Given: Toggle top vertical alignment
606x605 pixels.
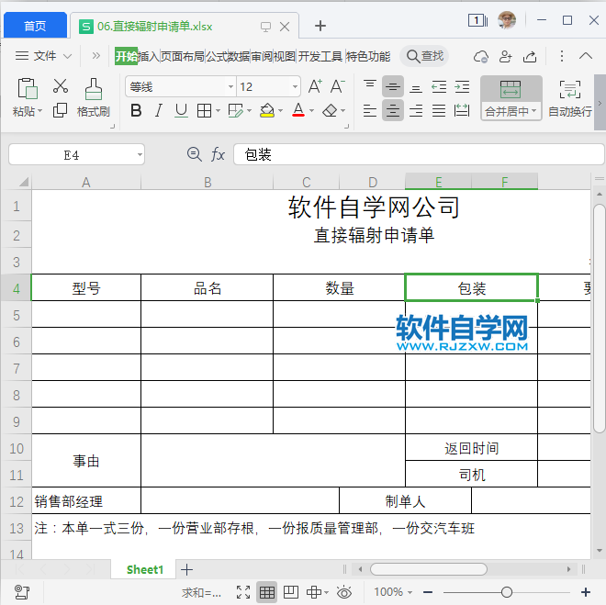Looking at the screenshot, I should [x=370, y=86].
